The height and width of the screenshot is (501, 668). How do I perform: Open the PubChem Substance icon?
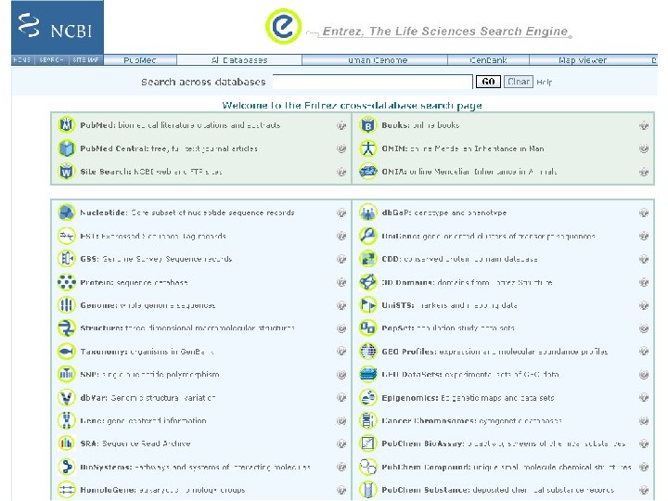point(368,490)
